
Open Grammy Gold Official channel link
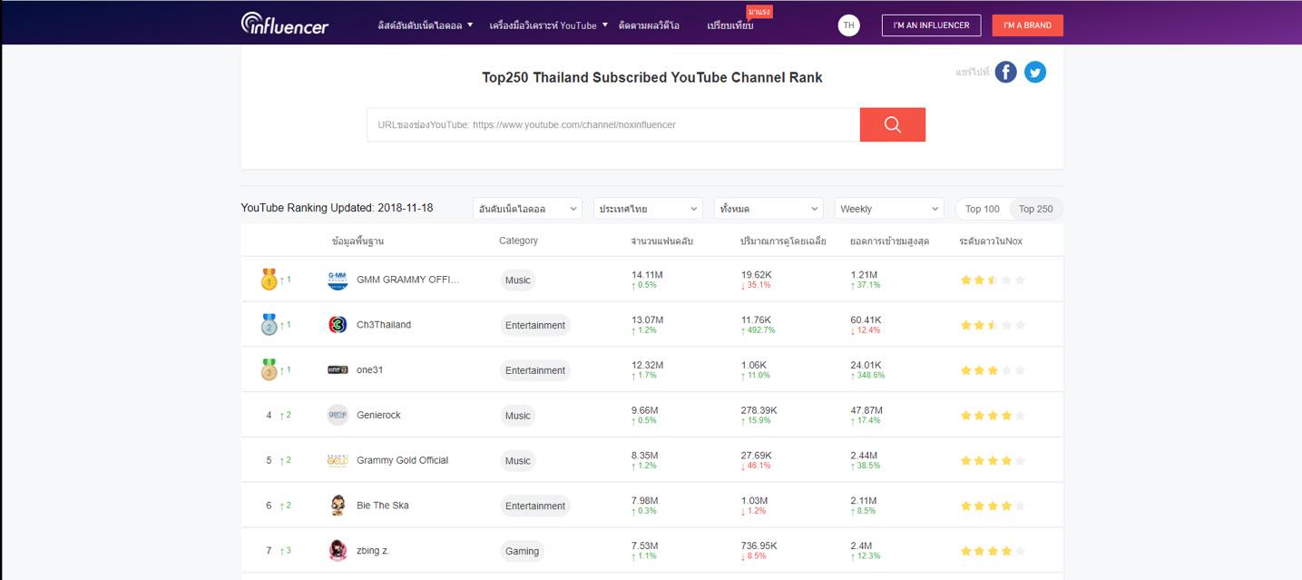tap(403, 460)
